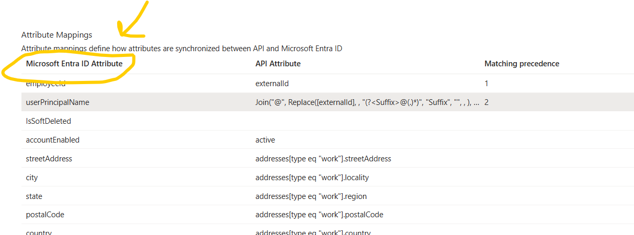
Task: Click the attribute mappings description text
Action: pyautogui.click(x=182, y=49)
